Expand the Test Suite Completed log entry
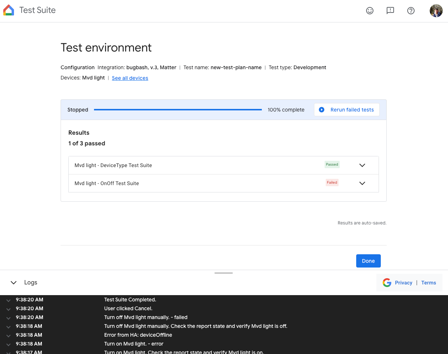Image resolution: width=448 pixels, height=354 pixels. coord(8,300)
